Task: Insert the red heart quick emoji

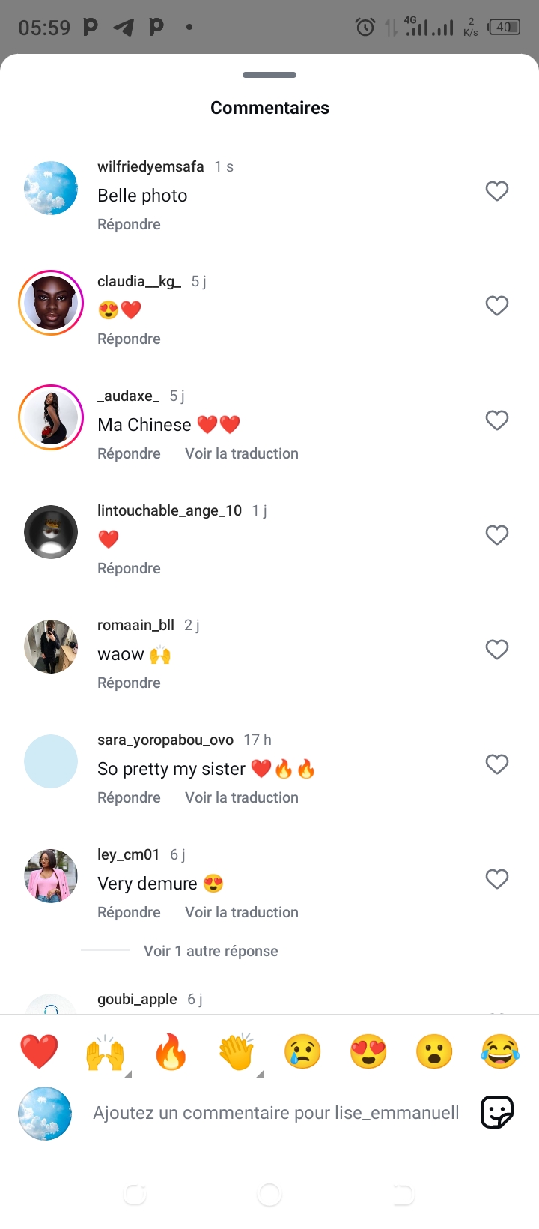Action: (39, 1051)
